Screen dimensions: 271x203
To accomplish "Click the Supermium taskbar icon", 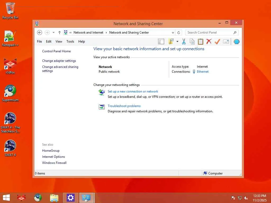I will [x=38, y=198].
